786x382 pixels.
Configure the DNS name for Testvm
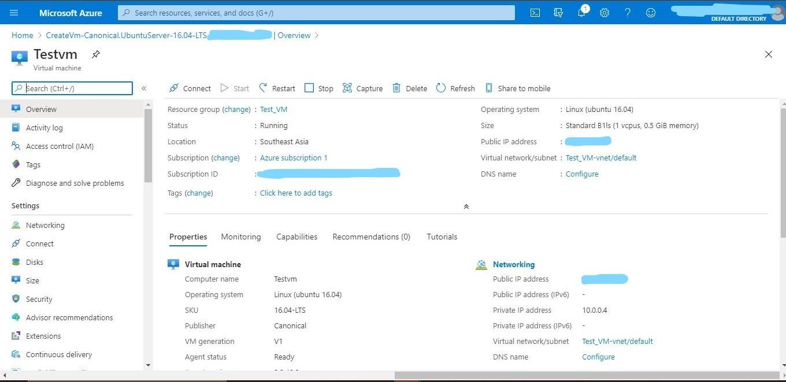click(581, 174)
